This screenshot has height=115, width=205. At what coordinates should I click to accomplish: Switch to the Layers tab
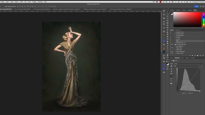pos(172,58)
